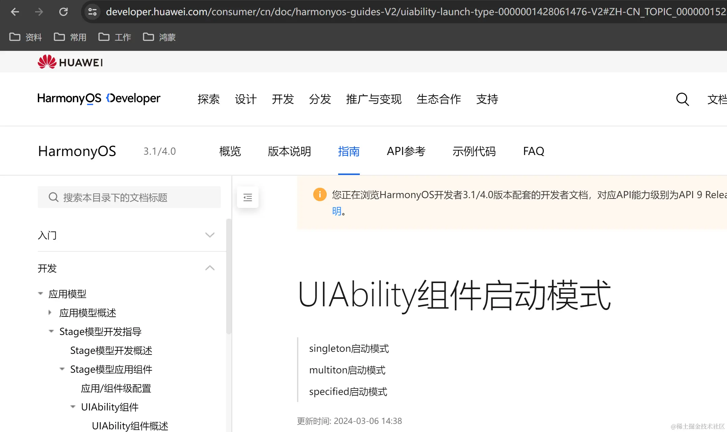Switch to the API参考 tab
Viewport: 727px width, 432px height.
pos(406,151)
